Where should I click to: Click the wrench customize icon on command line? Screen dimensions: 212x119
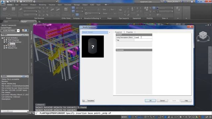tap(33, 113)
